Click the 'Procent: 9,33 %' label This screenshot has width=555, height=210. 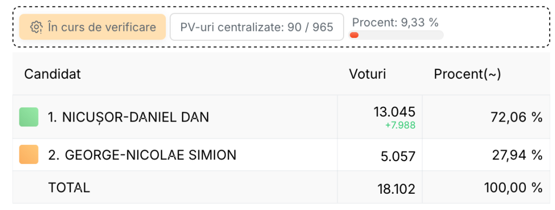395,23
